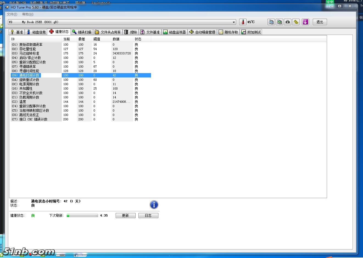Switch to the 自动噪音管理 tab

[x=202, y=32]
